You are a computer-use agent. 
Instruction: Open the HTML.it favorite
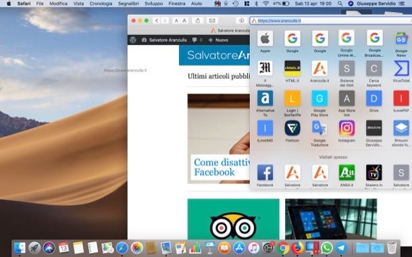point(292,68)
